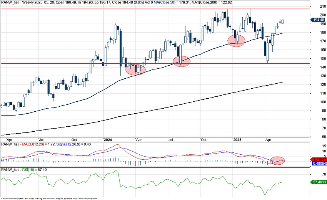Click the 10 label on the MACD axis
Viewport: 327px width, 200px height.
324,151
